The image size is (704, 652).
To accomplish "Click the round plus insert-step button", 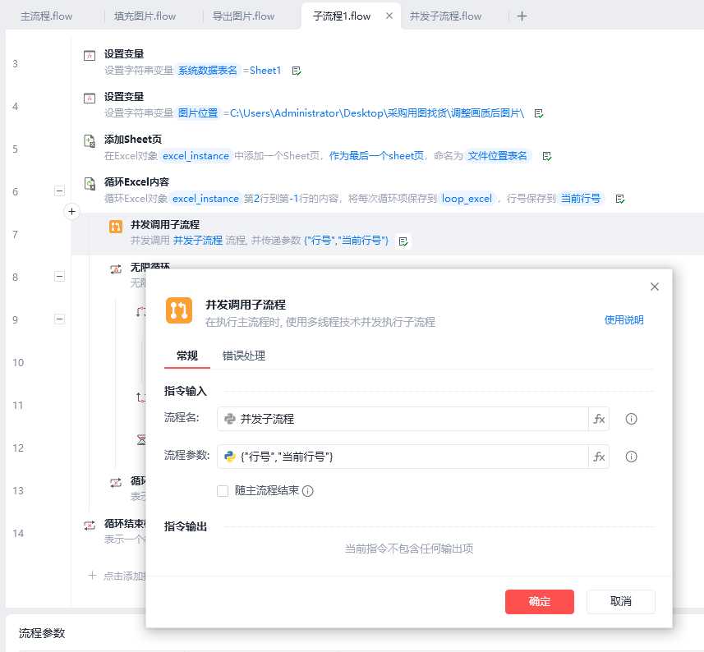I will (71, 212).
